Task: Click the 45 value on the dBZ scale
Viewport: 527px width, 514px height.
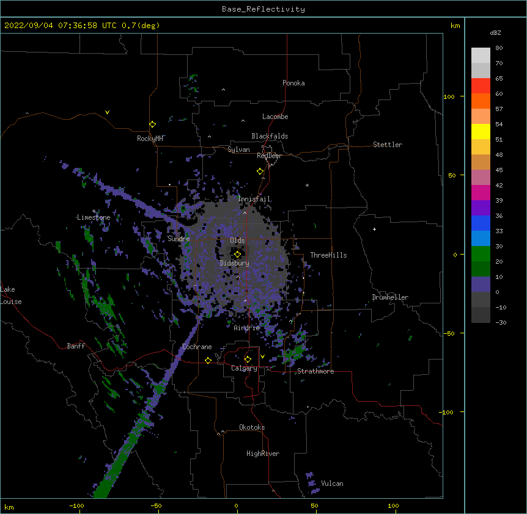Action: pyautogui.click(x=499, y=170)
